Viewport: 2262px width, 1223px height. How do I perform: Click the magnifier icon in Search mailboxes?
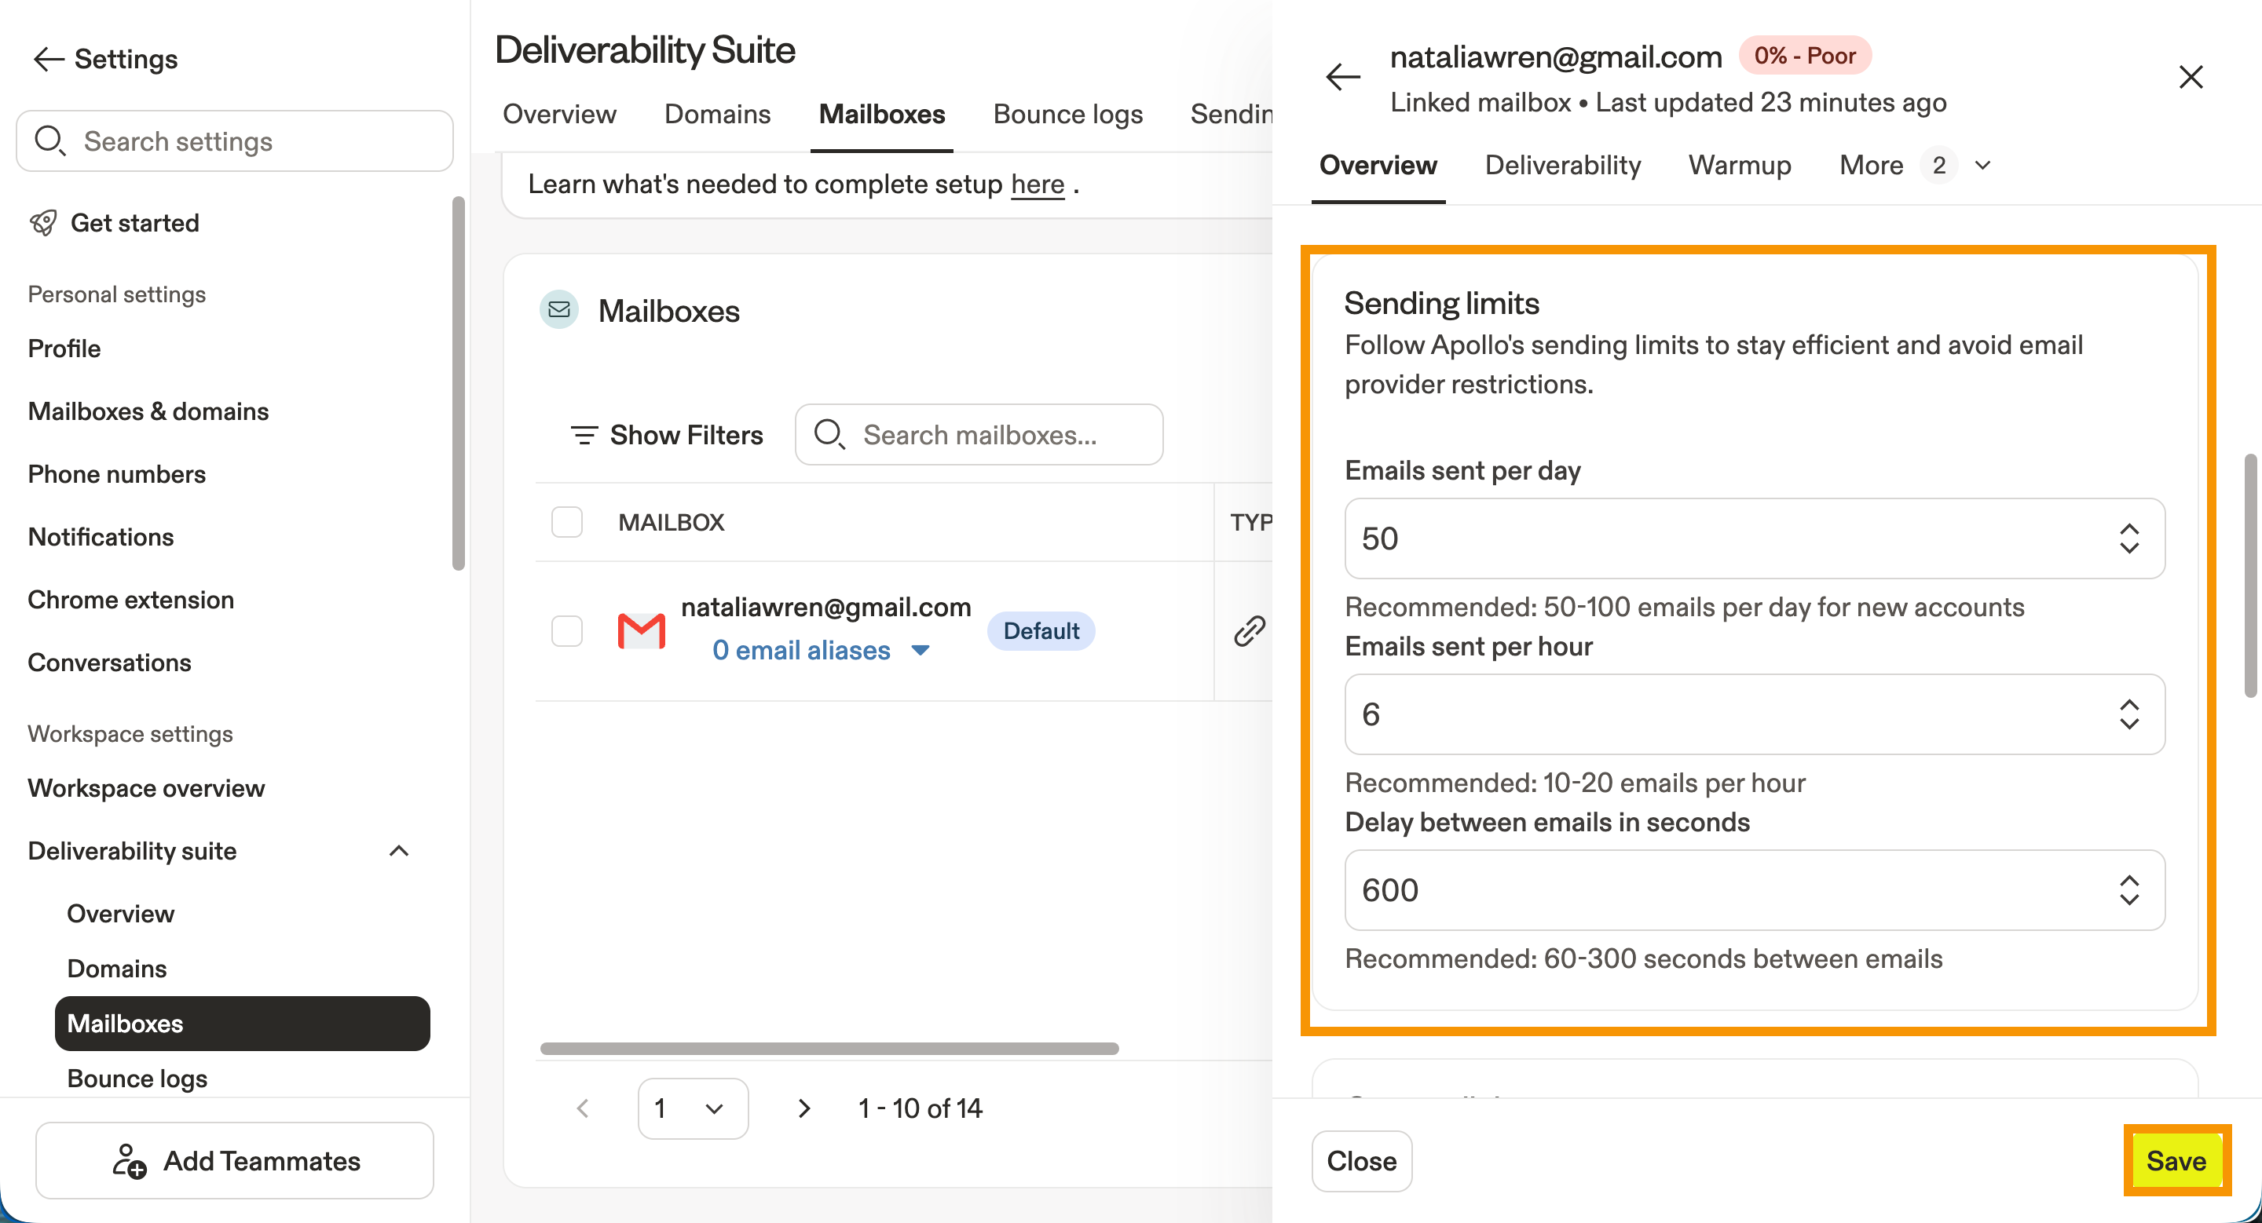tap(829, 434)
